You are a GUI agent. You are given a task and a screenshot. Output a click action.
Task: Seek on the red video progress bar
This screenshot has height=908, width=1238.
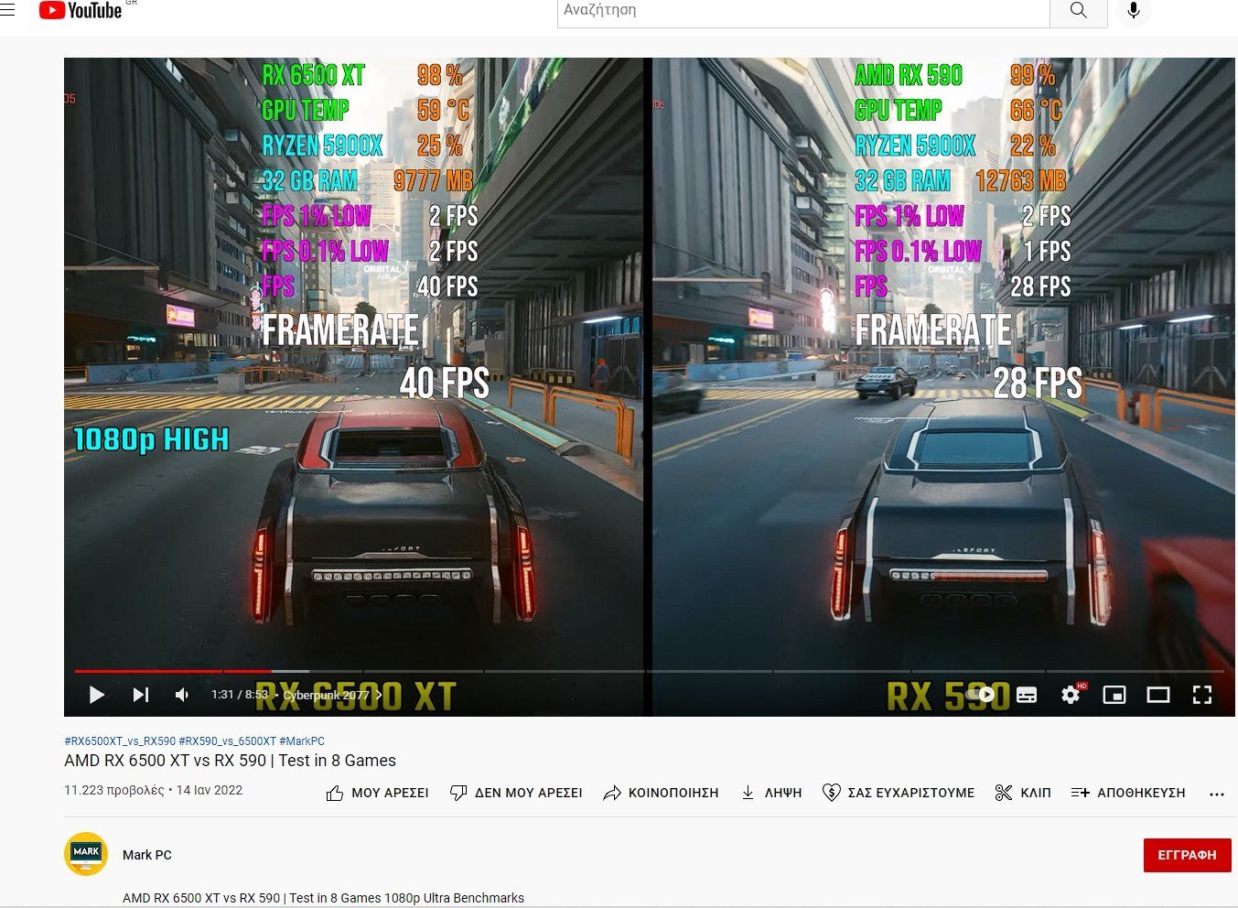(x=650, y=671)
